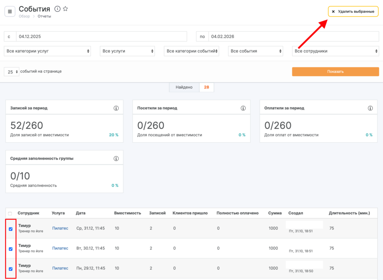This screenshot has height=280, width=383.
Task: Click info icon on Средняя заполненность группы card
Action: (116, 159)
